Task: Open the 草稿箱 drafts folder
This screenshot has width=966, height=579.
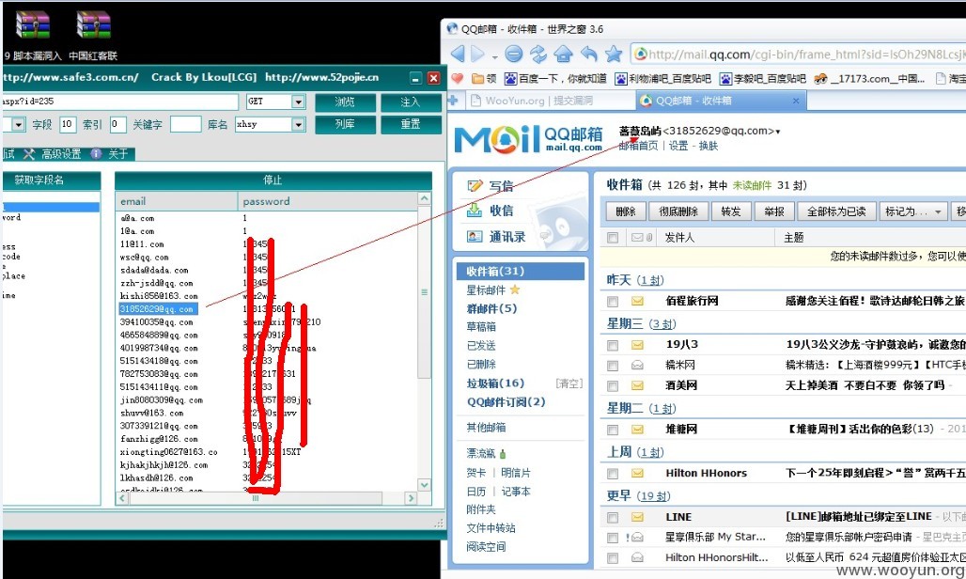Action: pos(481,327)
